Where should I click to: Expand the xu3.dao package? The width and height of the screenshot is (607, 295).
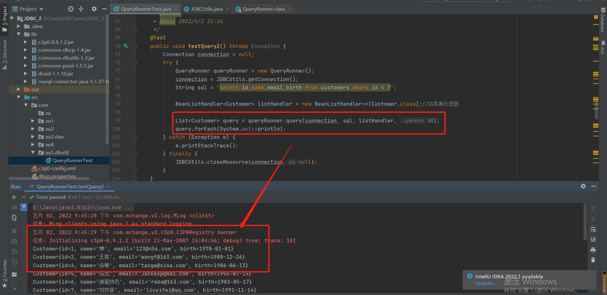click(33, 137)
